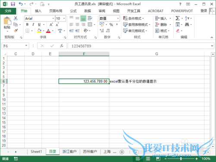Screen dimensions: 216x162
Task: Open the 浙江客户 worksheet tab
Action: (69, 152)
